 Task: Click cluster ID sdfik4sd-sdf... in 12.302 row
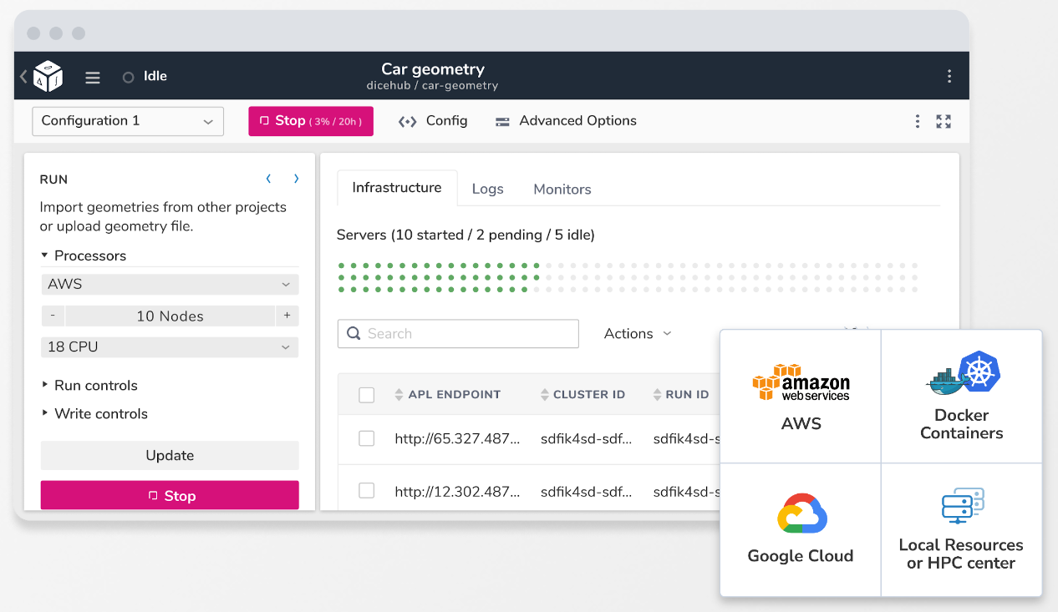tap(587, 491)
